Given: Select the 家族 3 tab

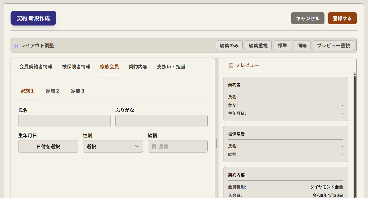Looking at the screenshot, I should (x=77, y=91).
